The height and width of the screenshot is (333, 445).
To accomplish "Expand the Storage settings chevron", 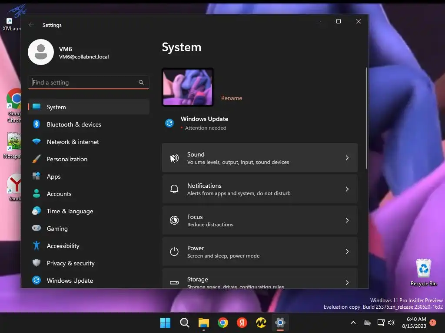I will 347,283.
